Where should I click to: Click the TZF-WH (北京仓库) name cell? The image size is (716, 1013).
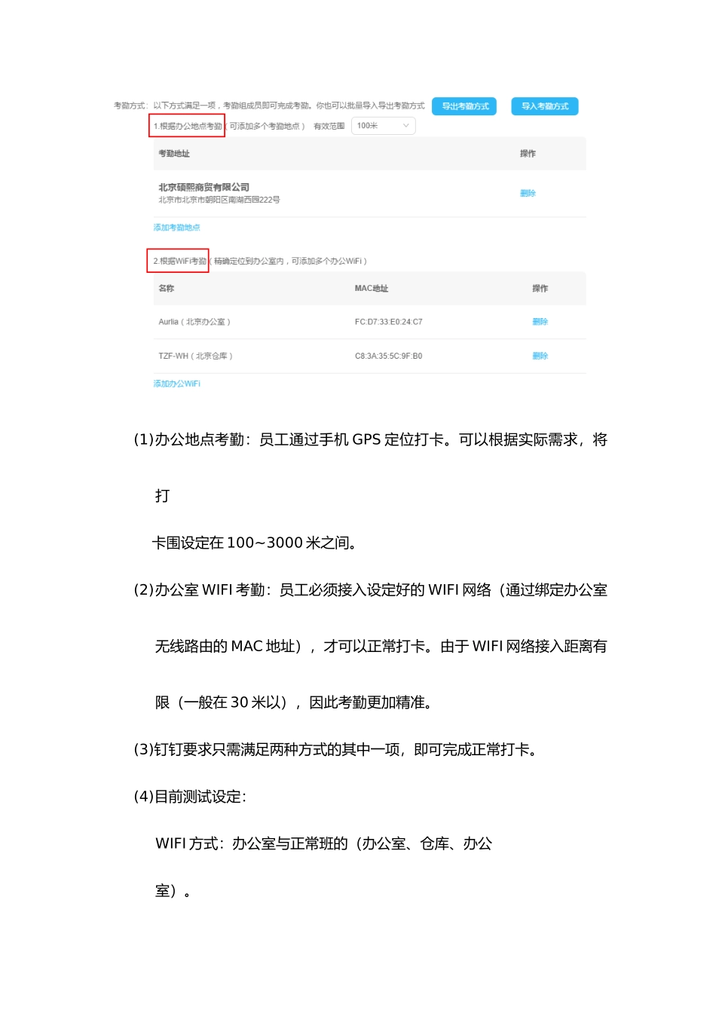195,356
